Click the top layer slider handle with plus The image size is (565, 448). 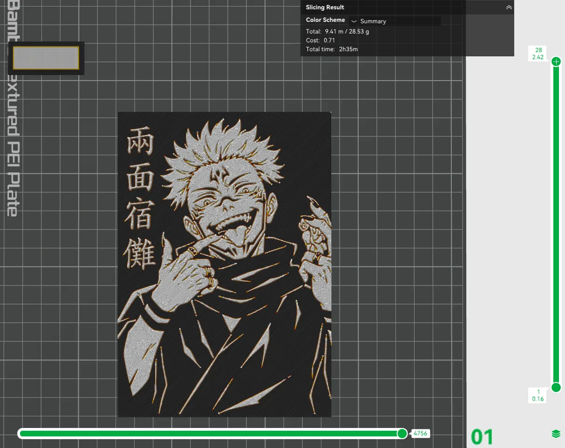556,61
